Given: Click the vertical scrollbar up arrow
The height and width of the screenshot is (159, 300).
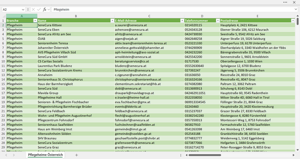Looking at the screenshot, I should click(x=297, y=16).
